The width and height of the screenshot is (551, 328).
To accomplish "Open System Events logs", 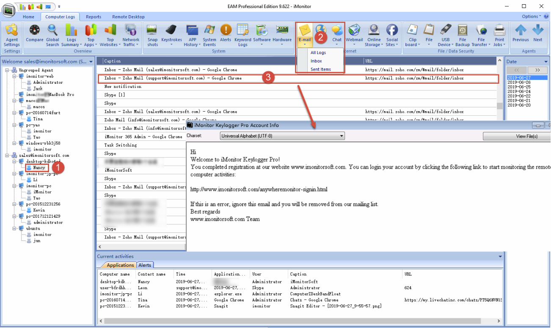I will 209,36.
